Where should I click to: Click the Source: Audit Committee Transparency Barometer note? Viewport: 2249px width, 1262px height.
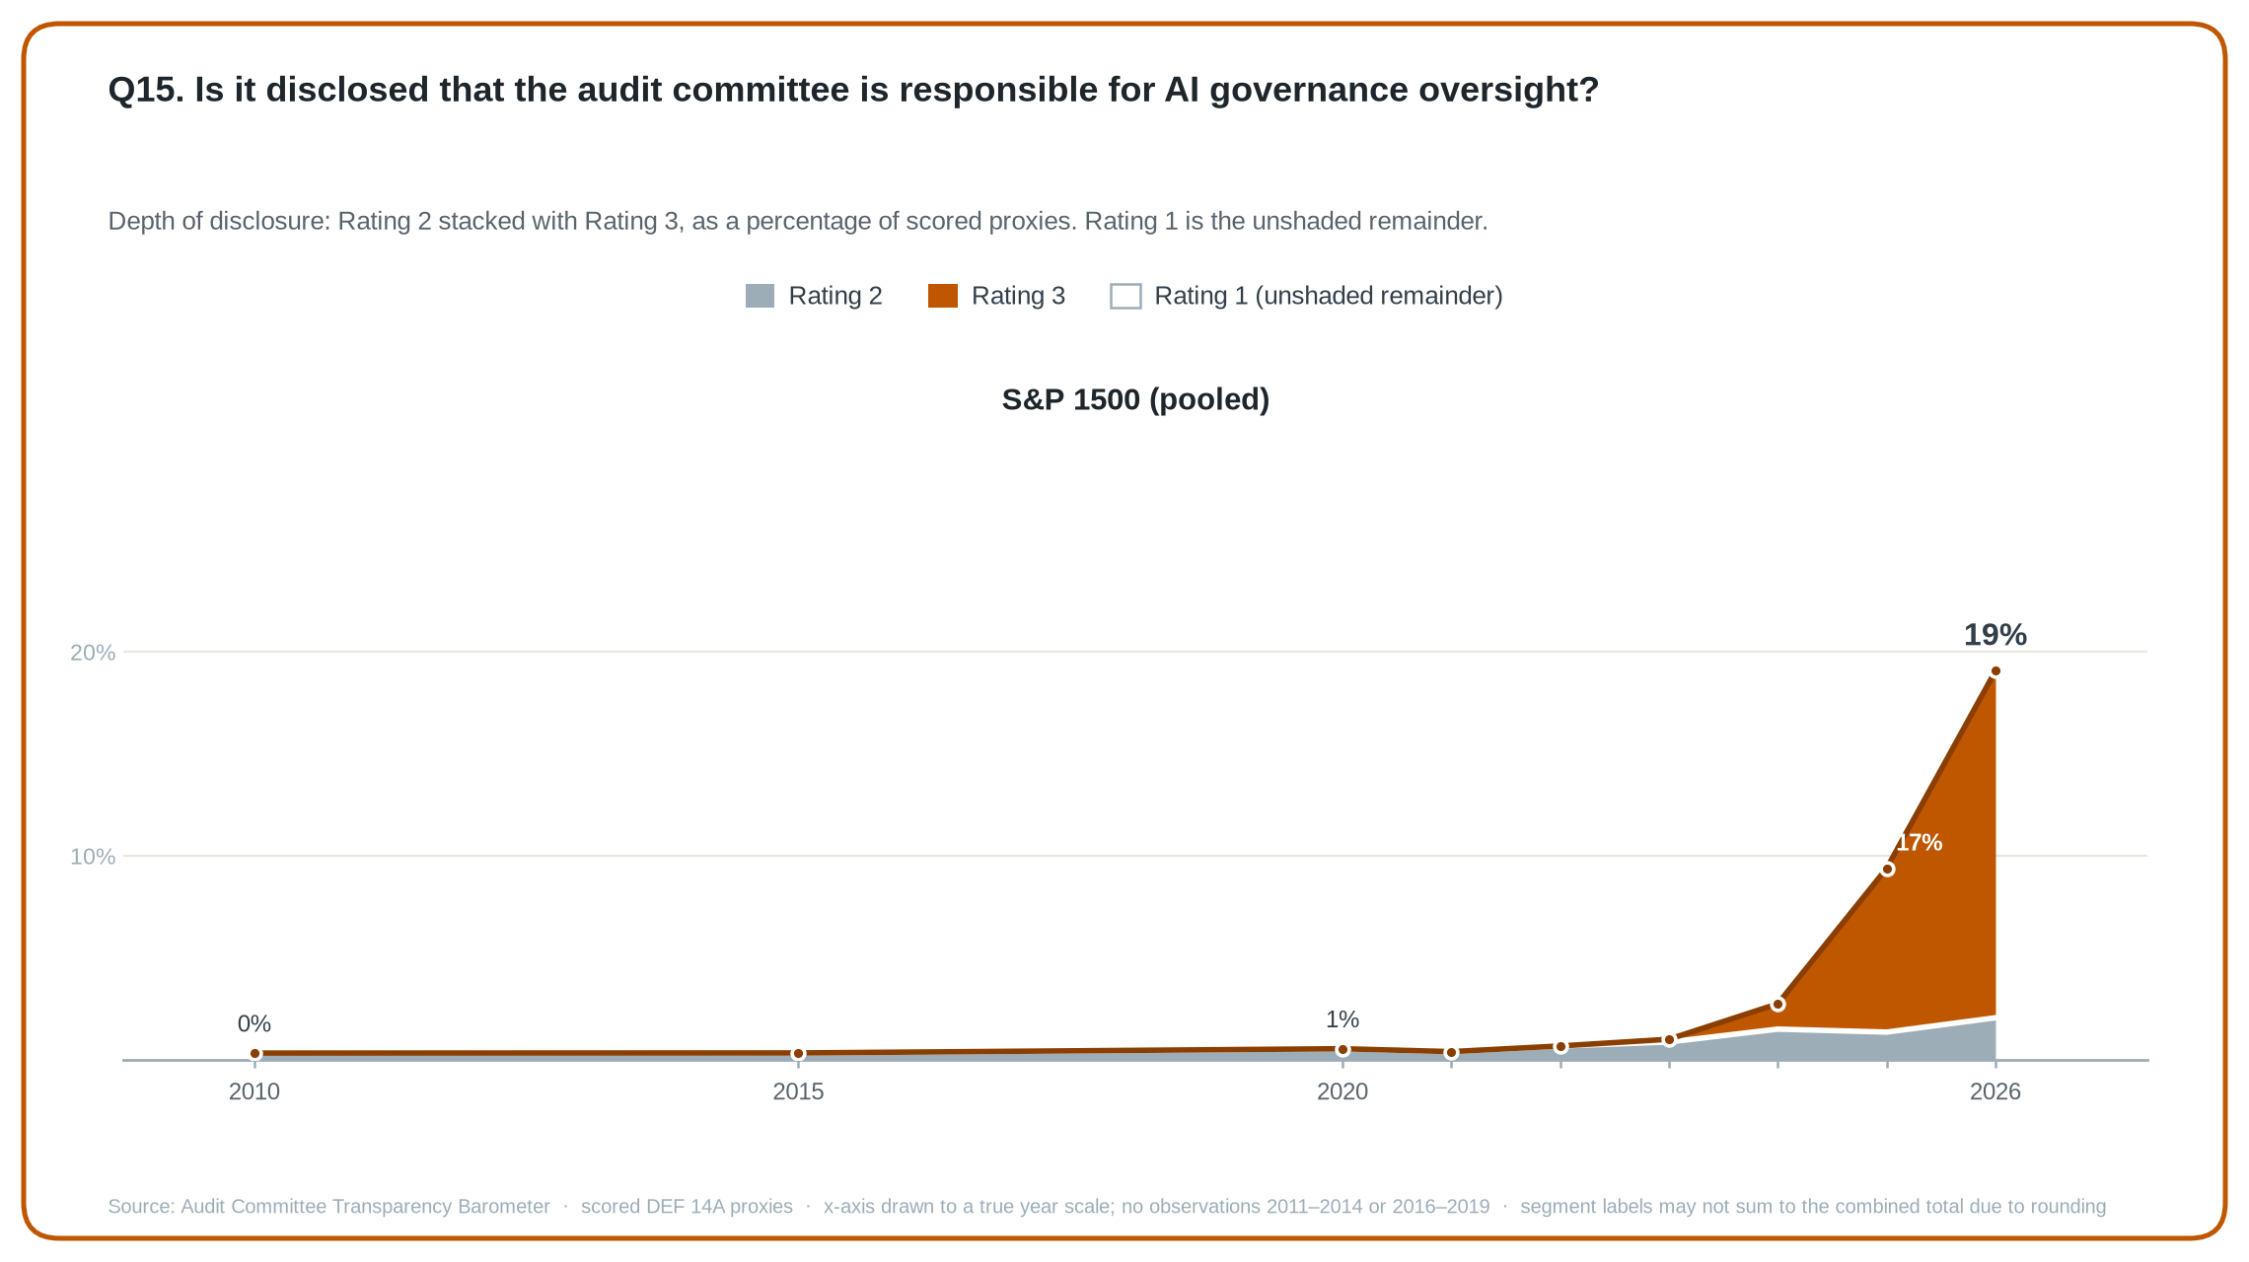point(328,1207)
